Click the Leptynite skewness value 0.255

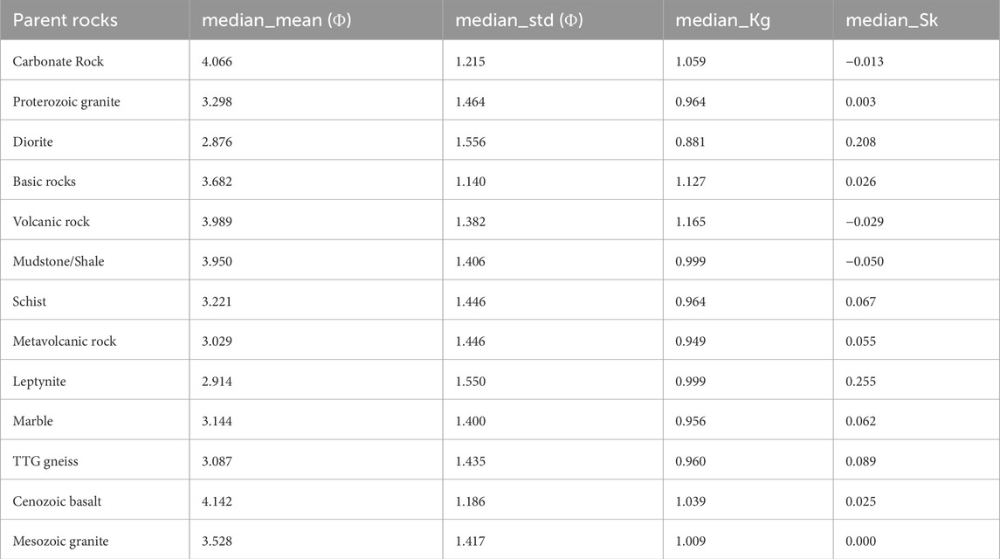point(862,382)
